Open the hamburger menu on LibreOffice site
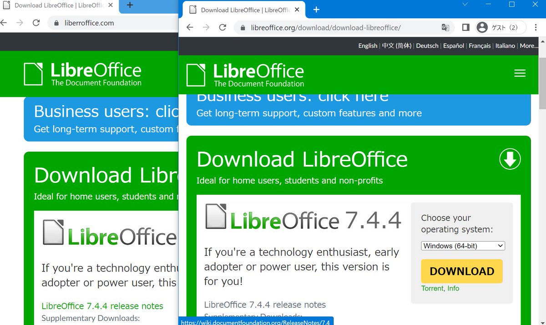This screenshot has height=325, width=546. [520, 73]
